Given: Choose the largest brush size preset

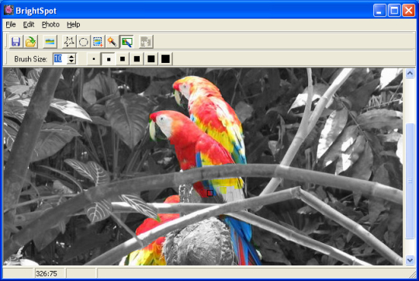Looking at the screenshot, I should tap(165, 59).
